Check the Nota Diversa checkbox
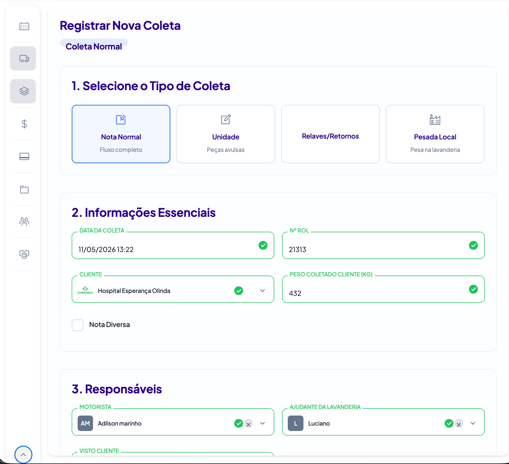Image resolution: width=509 pixels, height=464 pixels. (77, 325)
